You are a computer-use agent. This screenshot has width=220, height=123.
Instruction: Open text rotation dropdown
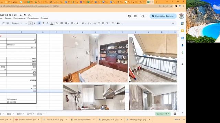tap(89, 23)
